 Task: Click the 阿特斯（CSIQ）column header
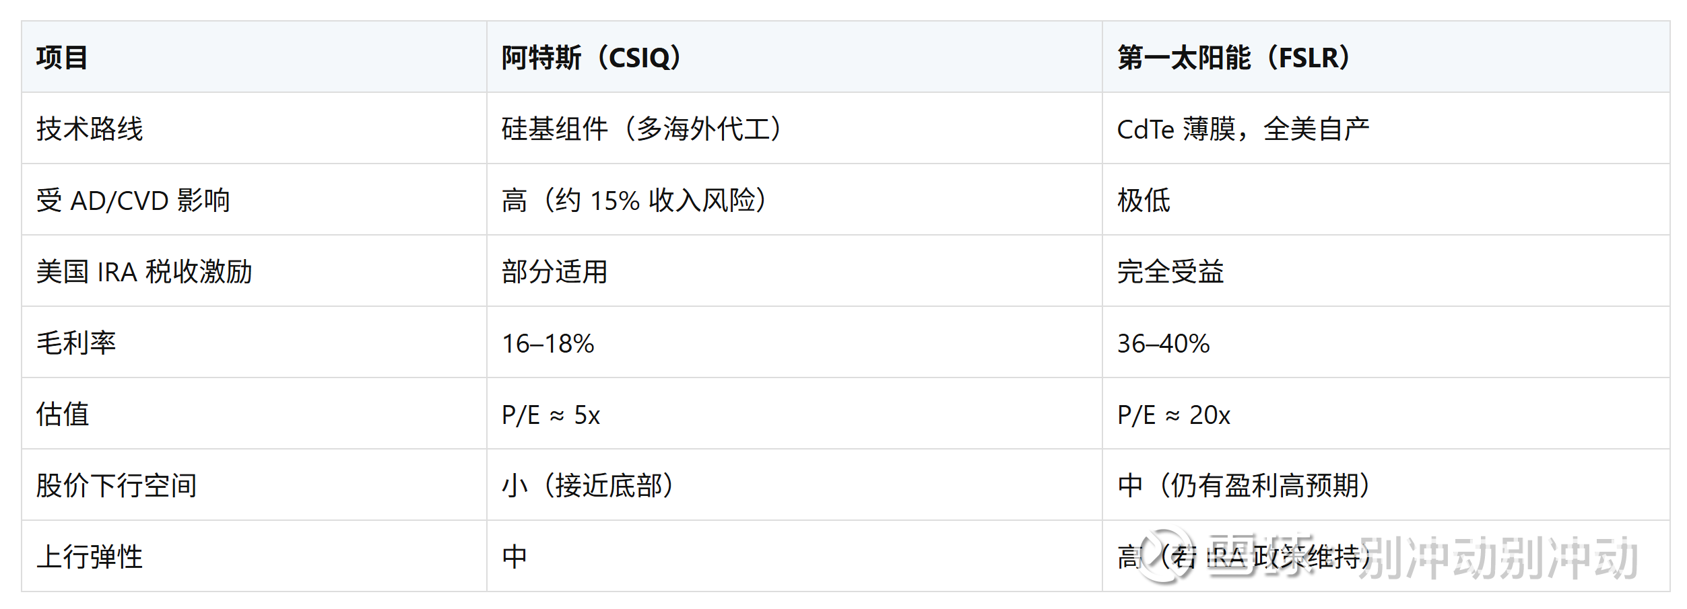(x=592, y=58)
